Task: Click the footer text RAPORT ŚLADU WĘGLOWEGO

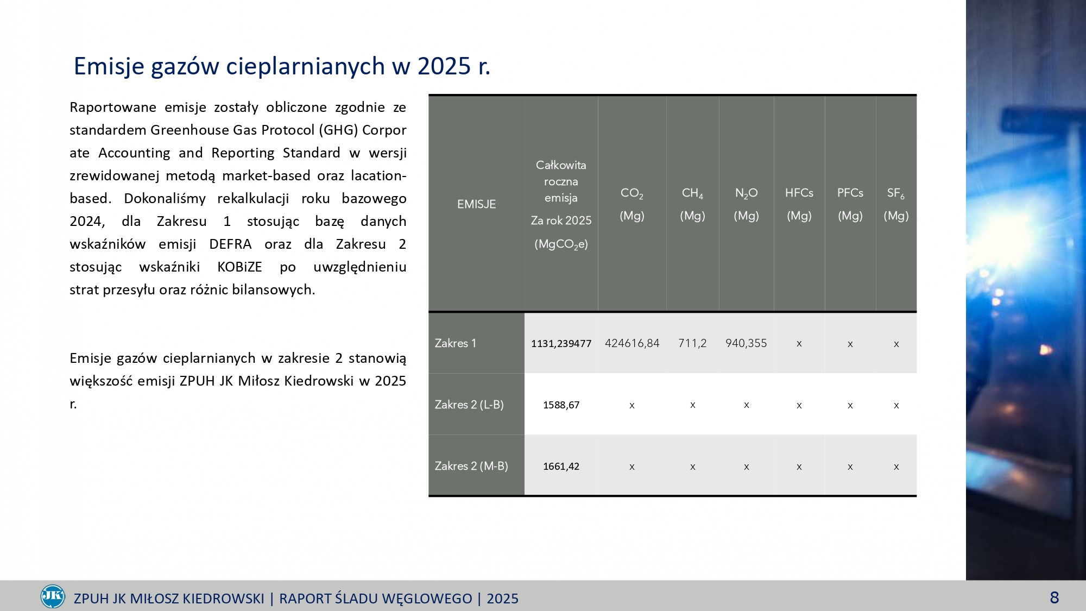Action: click(x=375, y=599)
